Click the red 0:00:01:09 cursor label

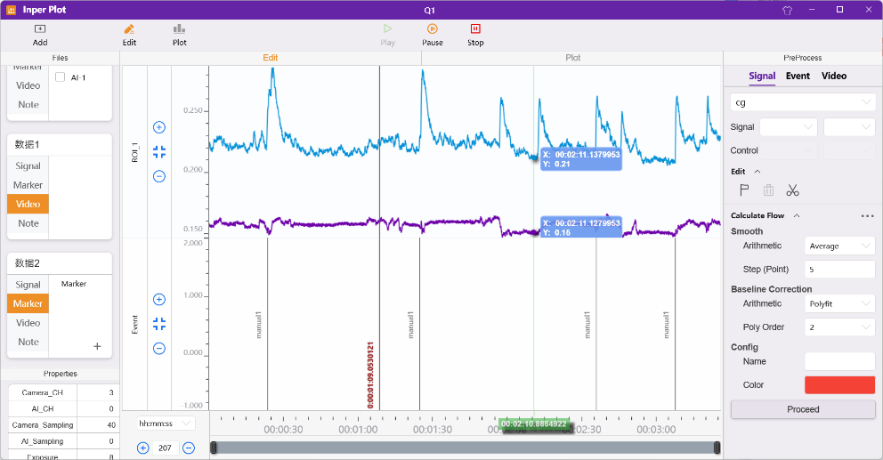pos(370,375)
